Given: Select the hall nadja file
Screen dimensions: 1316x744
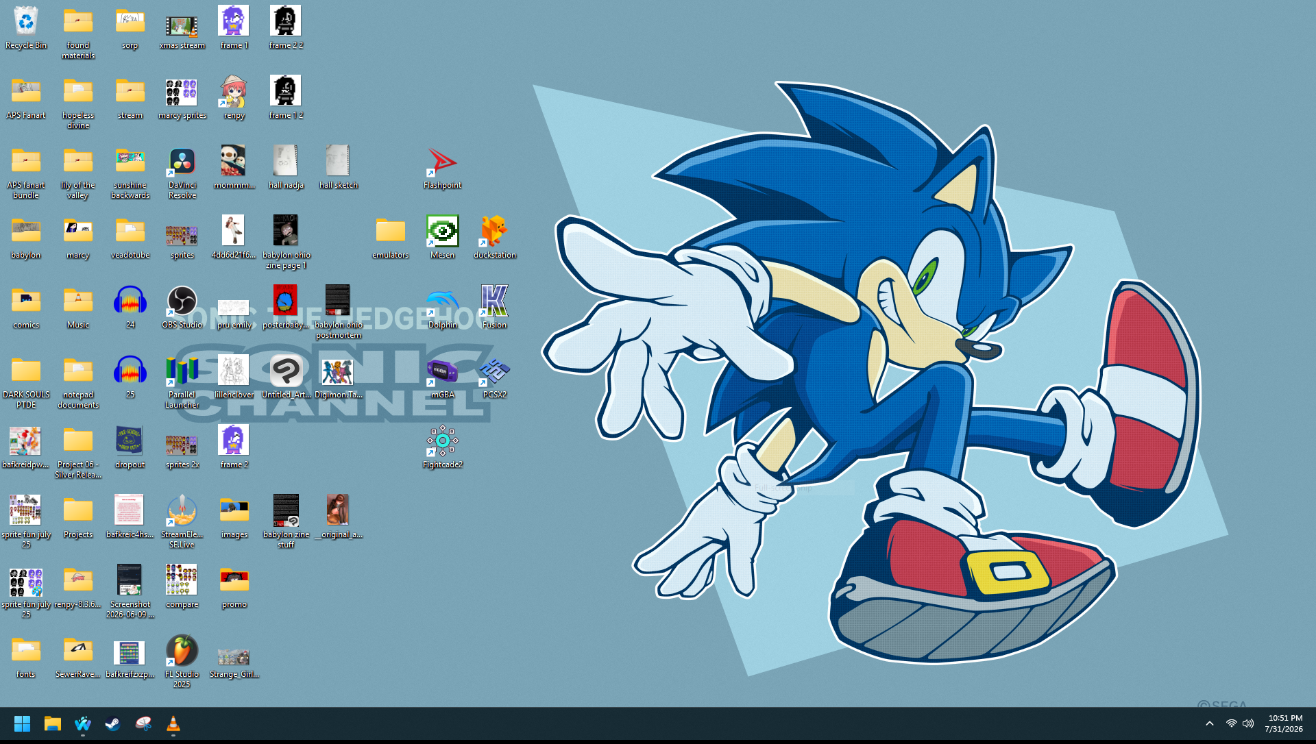Looking at the screenshot, I should click(286, 167).
